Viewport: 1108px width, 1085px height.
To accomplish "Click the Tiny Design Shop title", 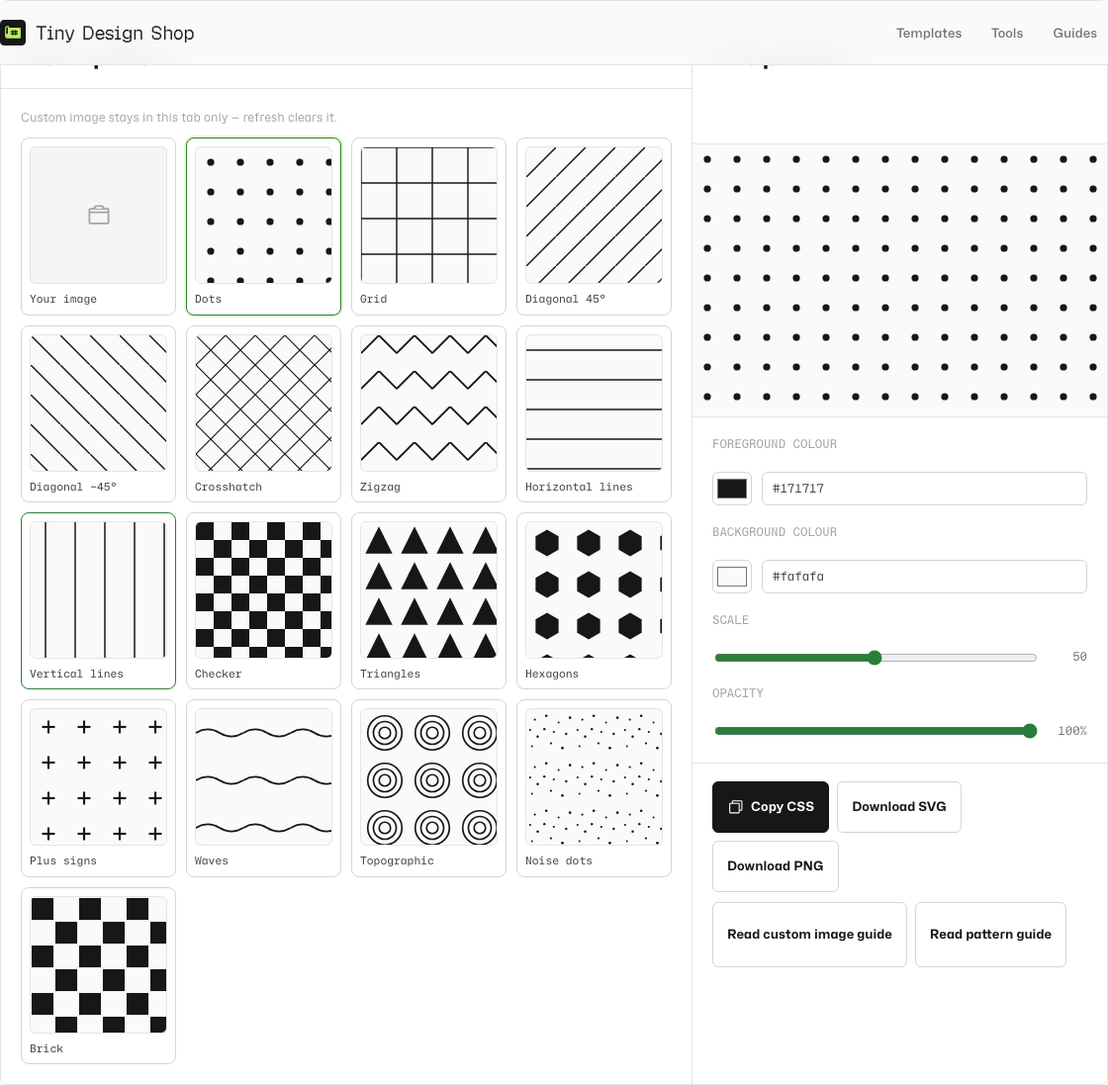I will click(115, 34).
